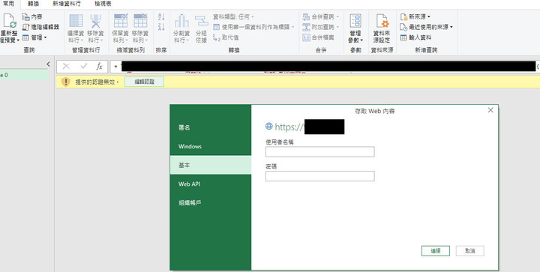
Task: Select the 基本 basic authentication option
Action: pos(211,165)
